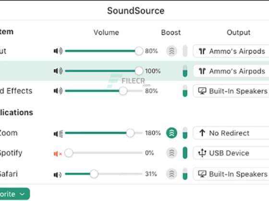Viewport: 269px width, 201px height.
Task: Enable Boost on the 80% Airpods row
Action: pyautogui.click(x=171, y=51)
